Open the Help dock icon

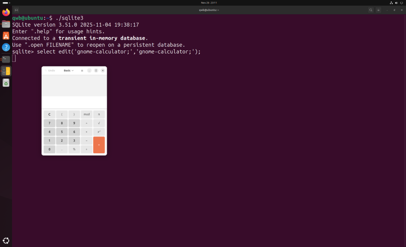point(6,47)
